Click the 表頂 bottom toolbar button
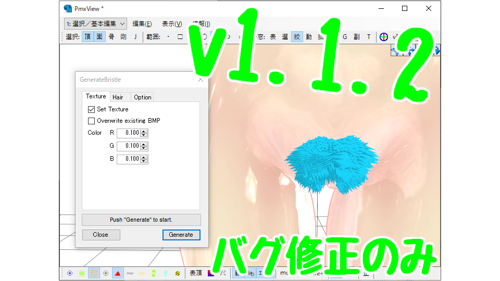The height and width of the screenshot is (281, 500). point(196,273)
